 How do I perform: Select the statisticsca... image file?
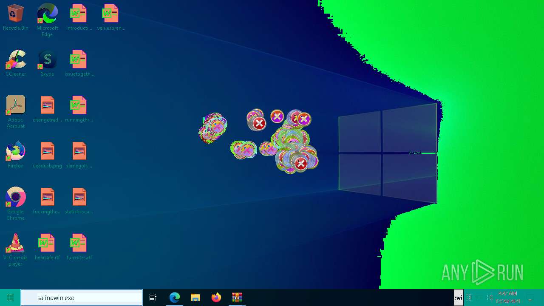pos(79,201)
